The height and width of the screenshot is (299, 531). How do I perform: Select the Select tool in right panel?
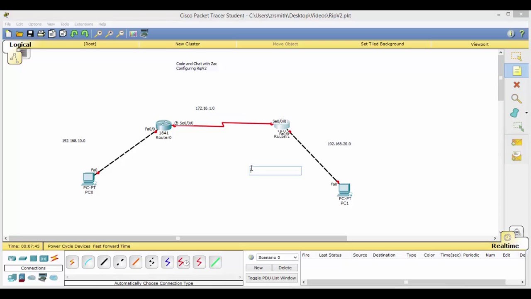tap(516, 56)
